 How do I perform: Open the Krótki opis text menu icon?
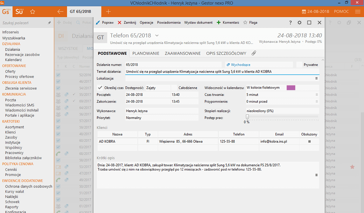(316, 175)
